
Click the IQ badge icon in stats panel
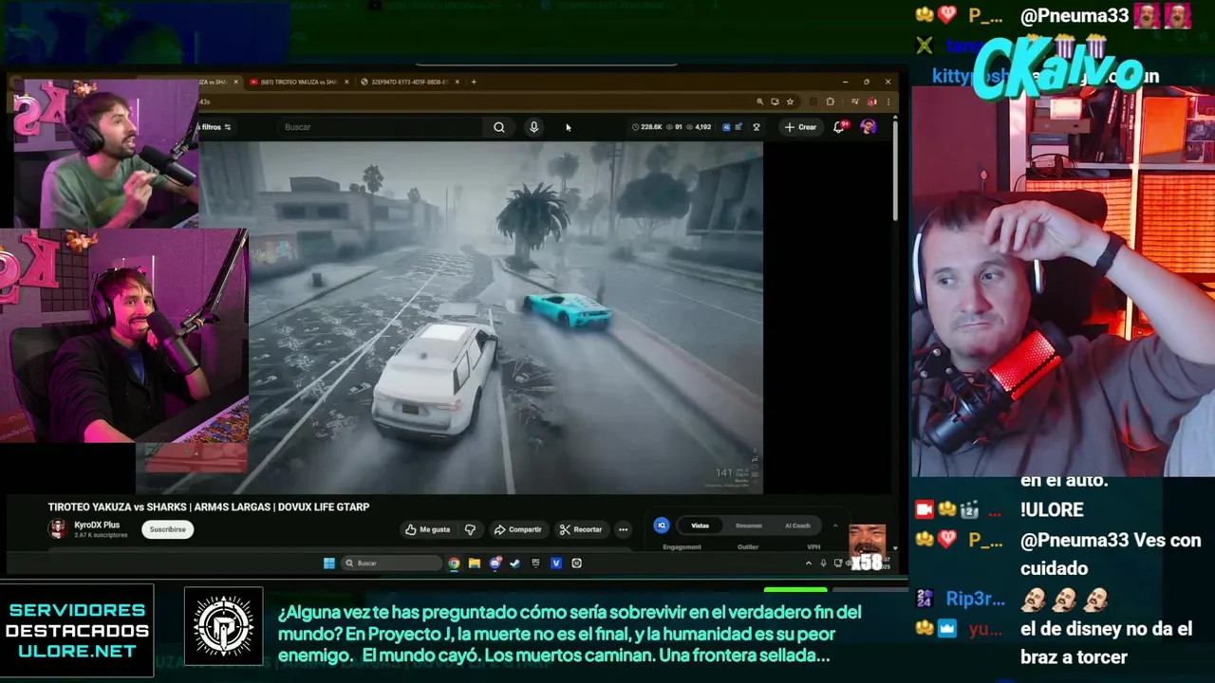[x=662, y=526]
